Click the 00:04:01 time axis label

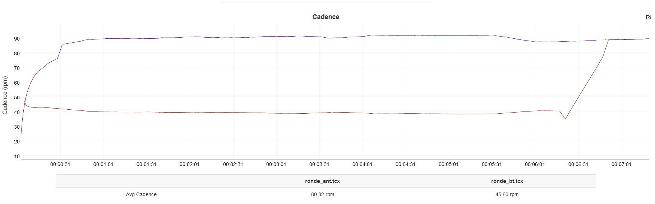[362, 164]
